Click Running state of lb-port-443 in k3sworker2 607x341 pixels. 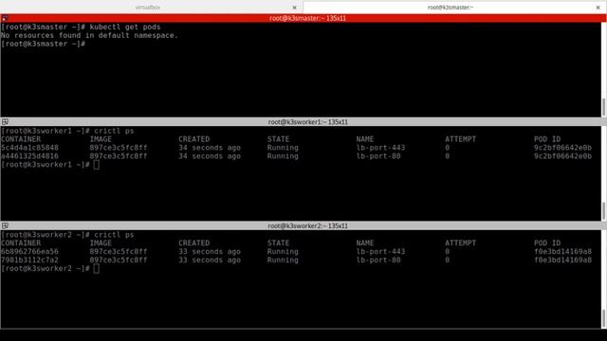[x=283, y=252]
